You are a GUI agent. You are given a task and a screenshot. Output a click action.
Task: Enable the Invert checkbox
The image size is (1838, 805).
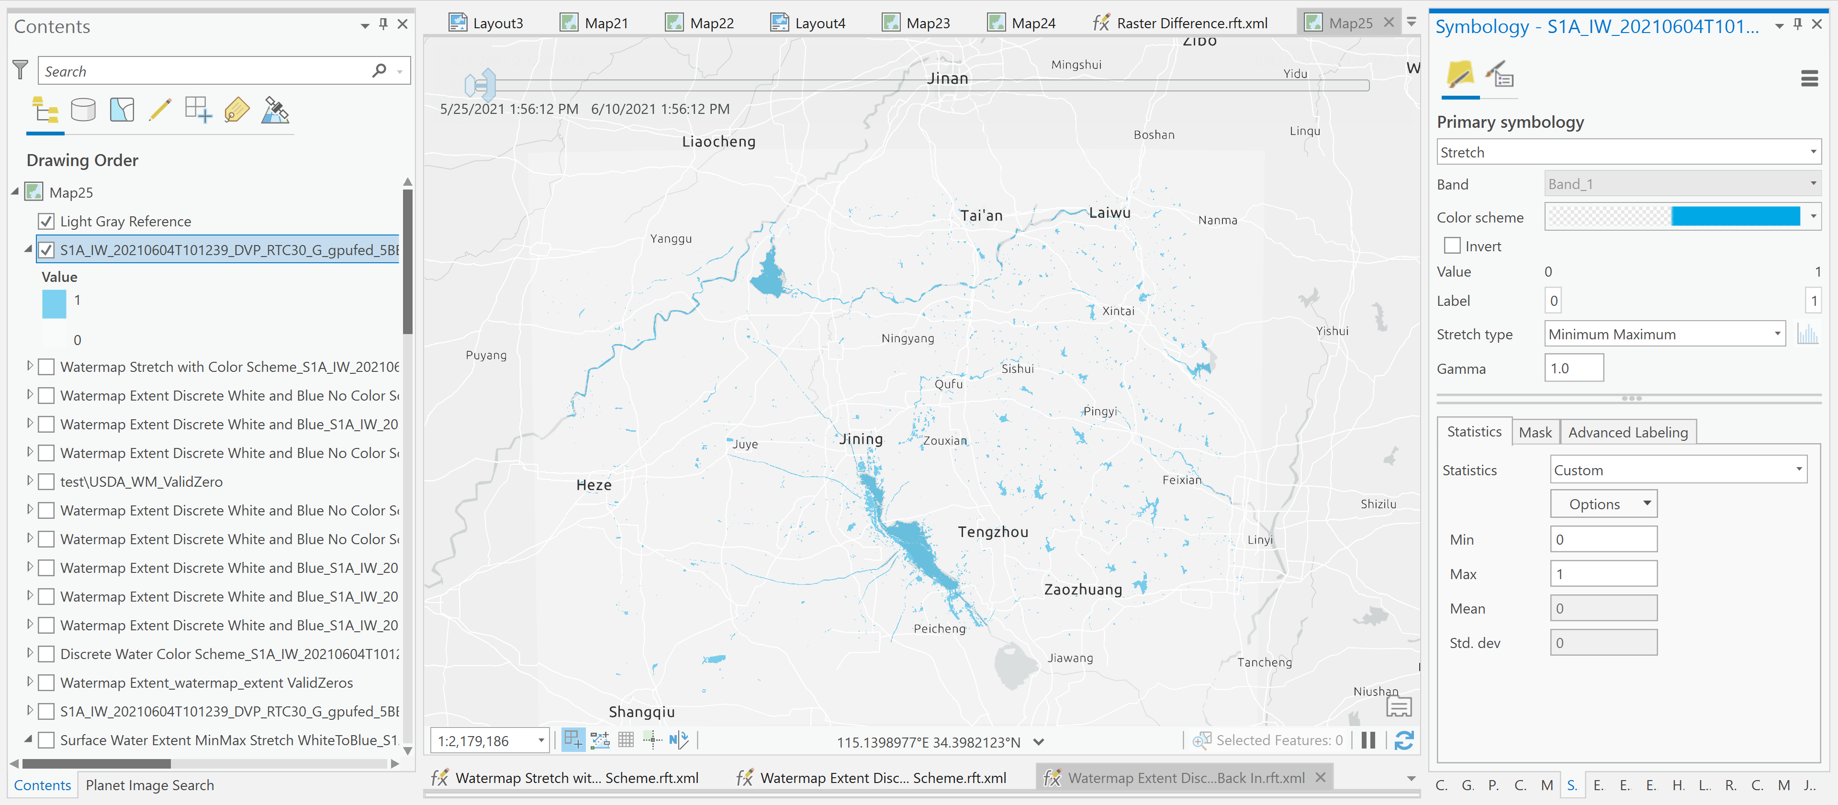click(x=1451, y=246)
